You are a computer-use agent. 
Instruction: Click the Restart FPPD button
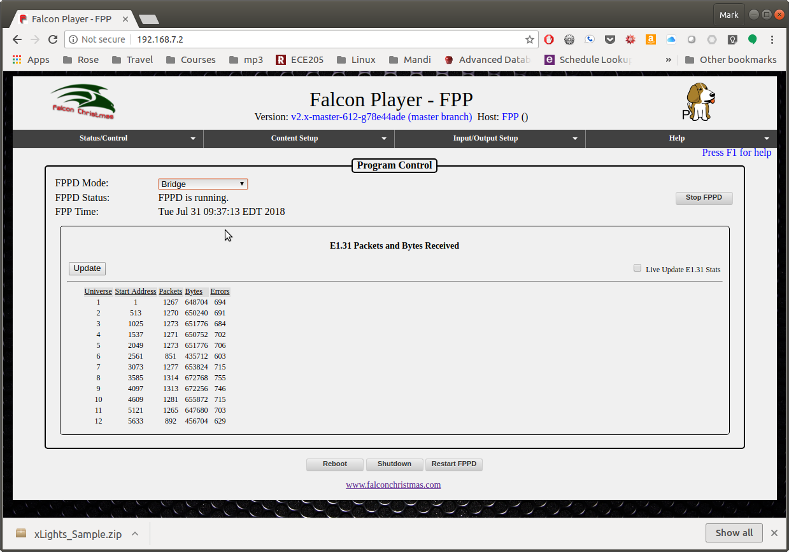pos(453,464)
